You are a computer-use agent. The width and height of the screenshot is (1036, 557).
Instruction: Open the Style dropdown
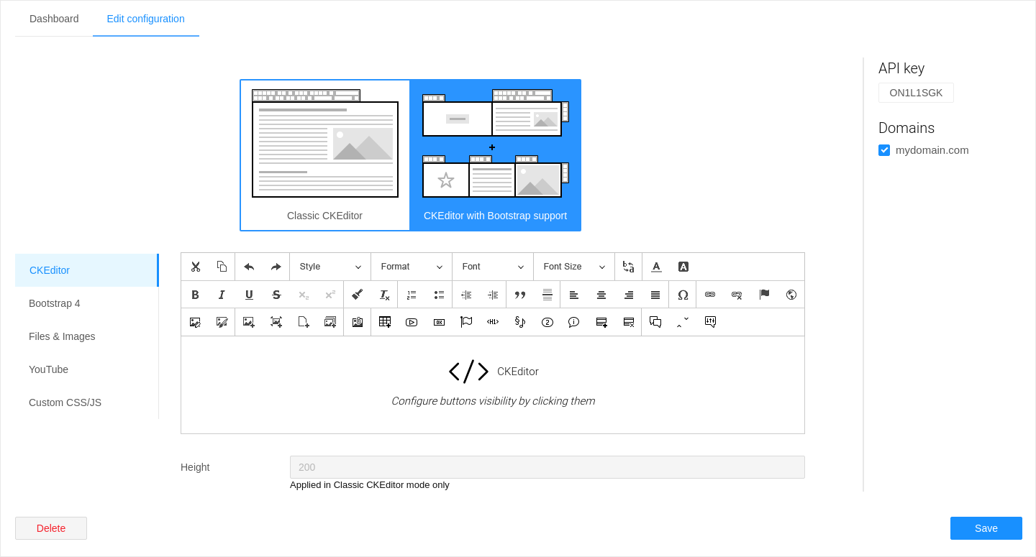(x=330, y=267)
